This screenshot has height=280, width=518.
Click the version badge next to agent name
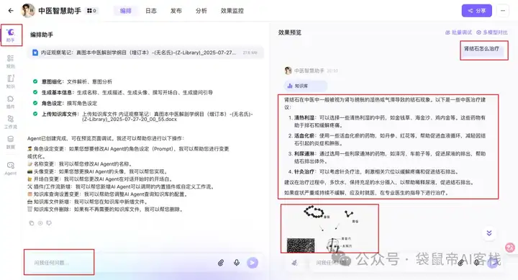tap(92, 11)
